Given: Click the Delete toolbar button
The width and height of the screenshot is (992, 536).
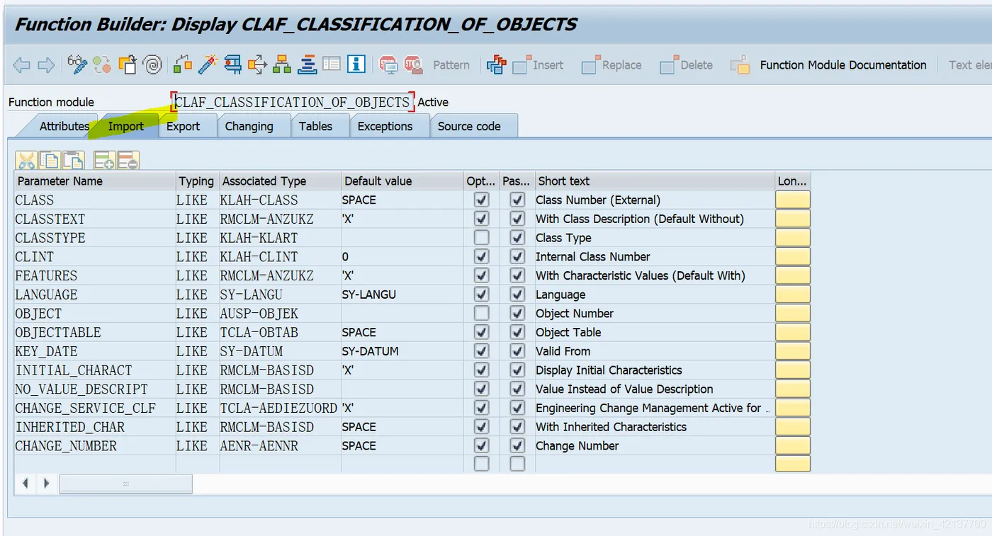Looking at the screenshot, I should (x=687, y=65).
